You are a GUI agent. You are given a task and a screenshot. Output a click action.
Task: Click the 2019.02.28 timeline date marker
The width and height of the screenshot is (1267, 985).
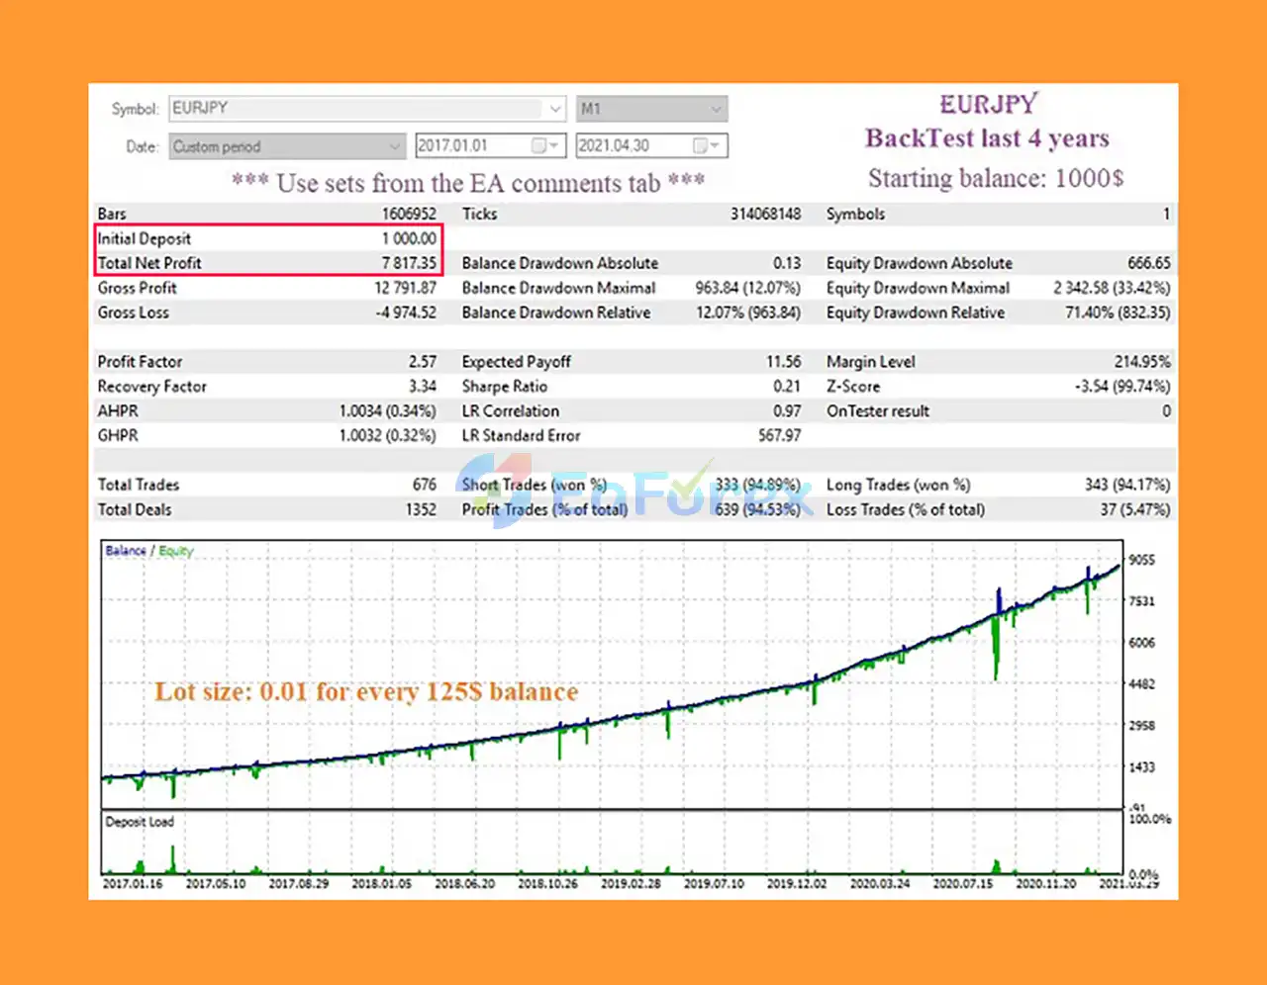[631, 883]
